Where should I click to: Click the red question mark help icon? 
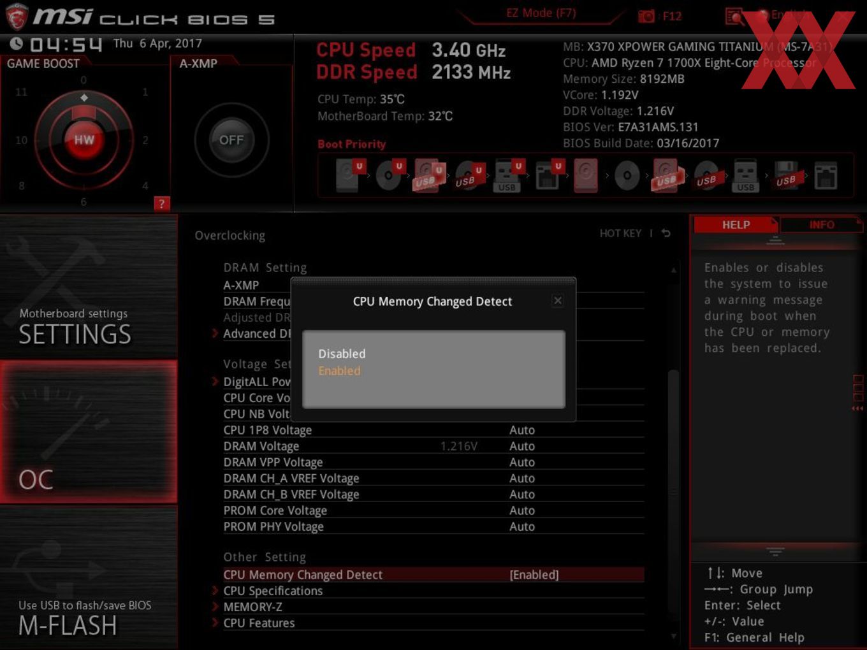click(x=162, y=203)
